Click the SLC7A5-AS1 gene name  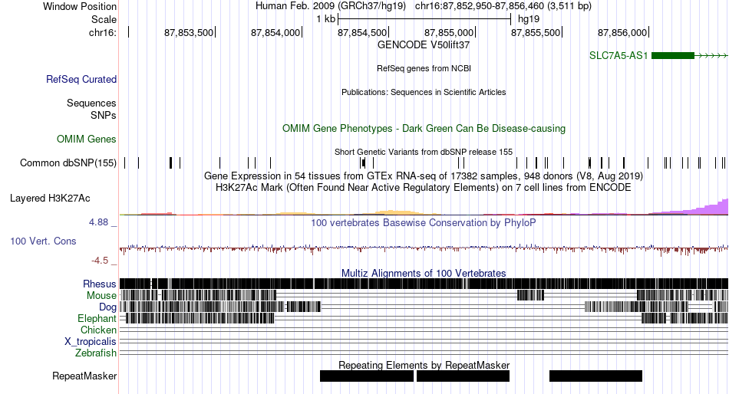click(618, 56)
